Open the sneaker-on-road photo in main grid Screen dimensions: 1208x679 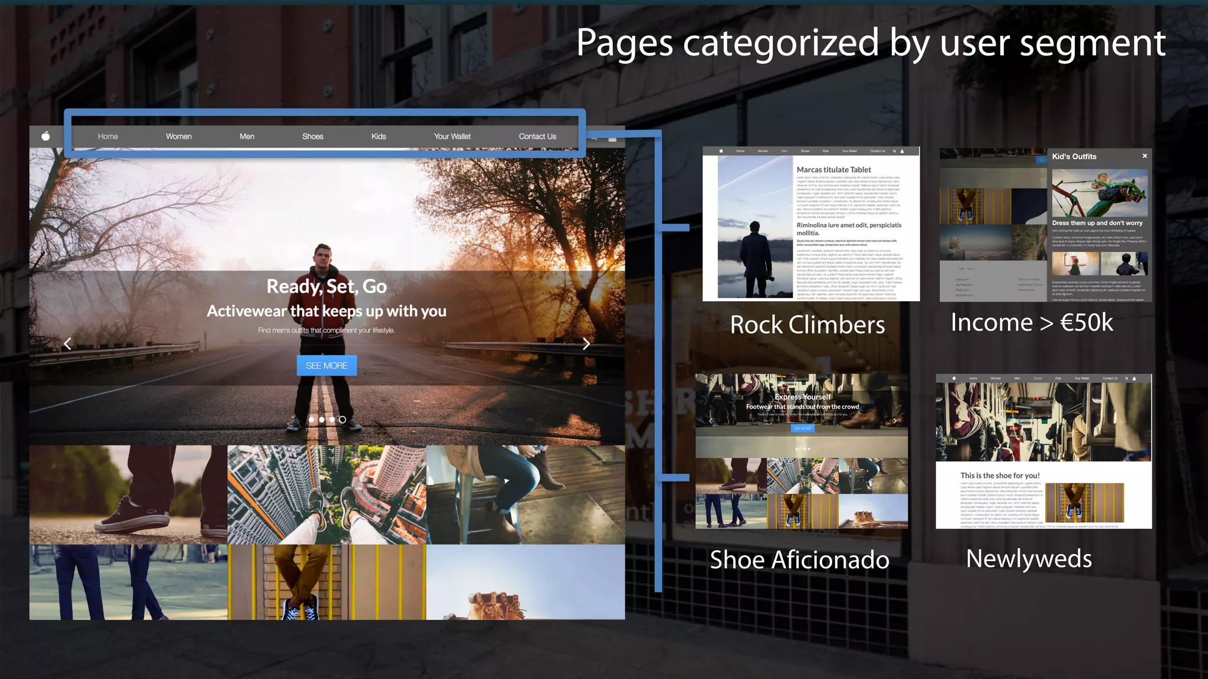[128, 495]
